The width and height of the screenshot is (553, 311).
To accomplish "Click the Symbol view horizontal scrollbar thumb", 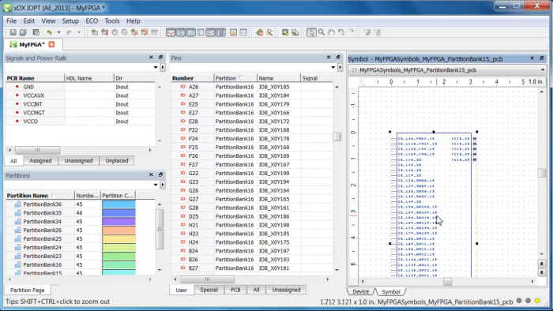I will 448,282.
